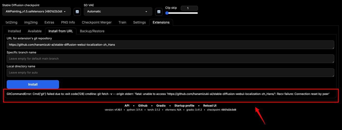
Task: Open the img2img tab
Action: [31, 22]
